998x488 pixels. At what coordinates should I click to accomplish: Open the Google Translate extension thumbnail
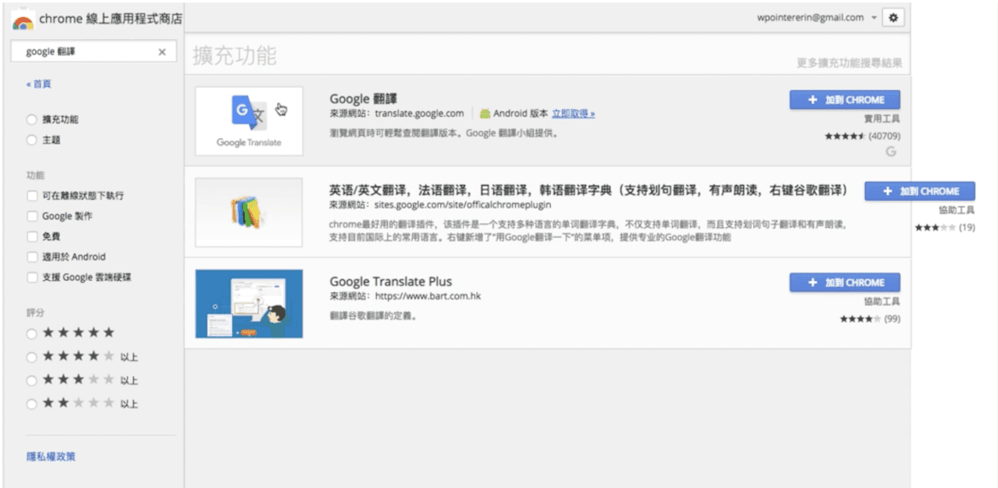pyautogui.click(x=249, y=121)
